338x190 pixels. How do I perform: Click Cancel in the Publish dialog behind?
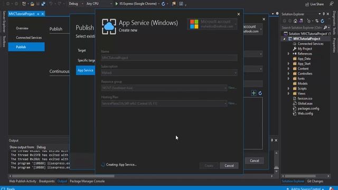pyautogui.click(x=255, y=160)
